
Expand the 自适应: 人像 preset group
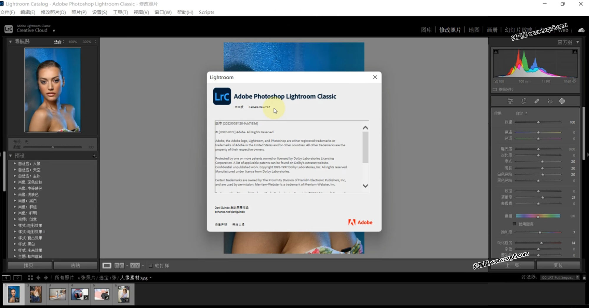[15, 163]
